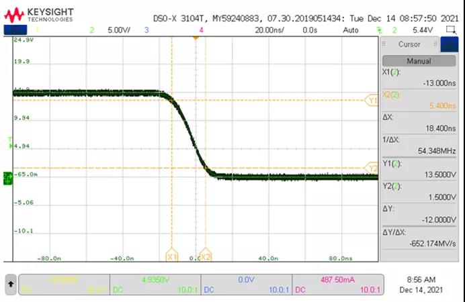Image resolution: width=465 pixels, height=302 pixels.
Task: Click the Keysight Technologies logo
Action: pyautogui.click(x=39, y=14)
